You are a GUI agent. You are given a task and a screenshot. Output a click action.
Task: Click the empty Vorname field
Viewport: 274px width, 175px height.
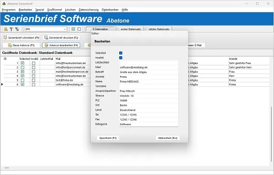point(149,86)
